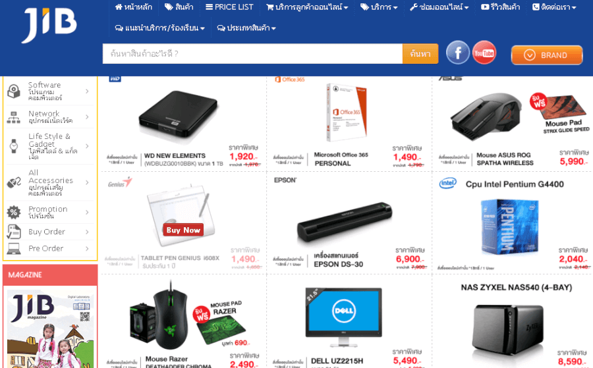The width and height of the screenshot is (593, 368).
Task: Open the Buy Order document icon
Action: click(14, 232)
